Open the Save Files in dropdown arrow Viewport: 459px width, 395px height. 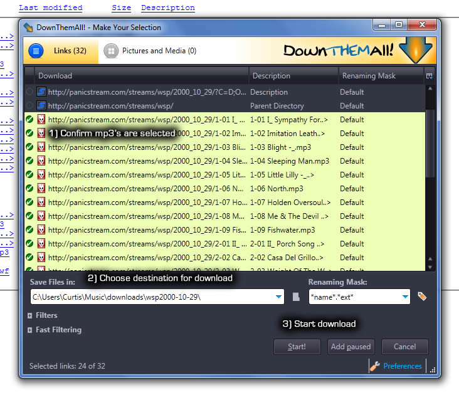pos(278,297)
